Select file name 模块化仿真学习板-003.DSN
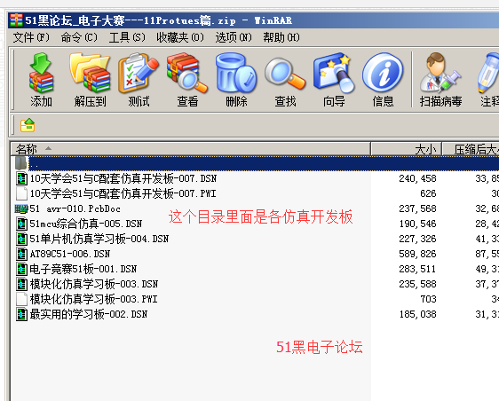The image size is (499, 401). [94, 284]
